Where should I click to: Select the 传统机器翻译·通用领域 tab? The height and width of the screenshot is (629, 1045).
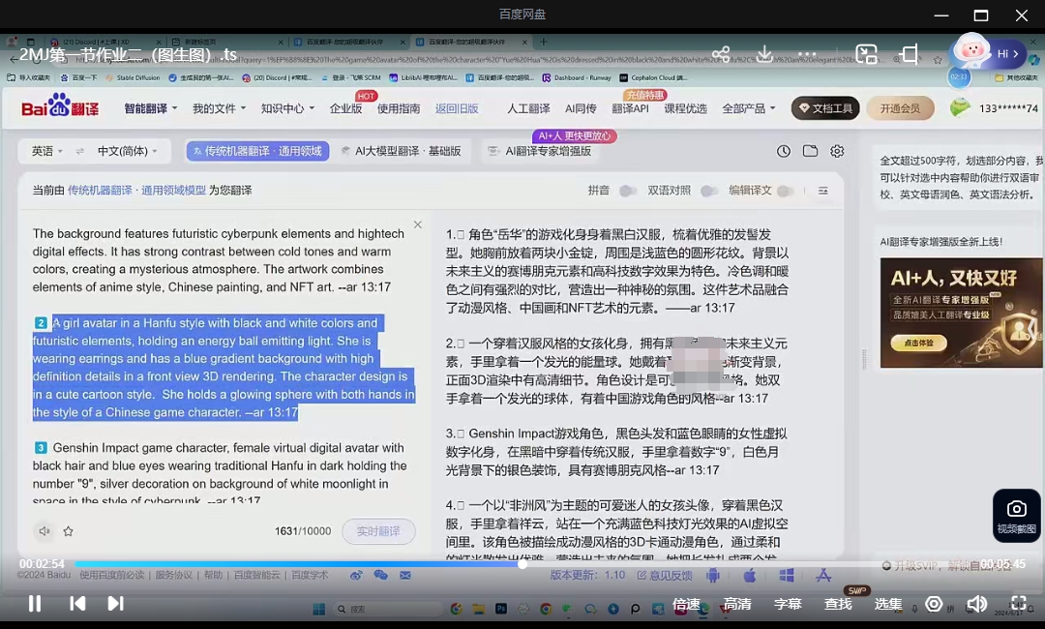coord(258,151)
